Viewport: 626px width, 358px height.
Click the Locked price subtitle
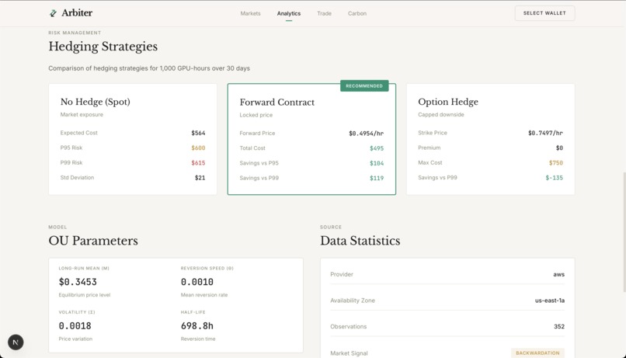coord(256,115)
